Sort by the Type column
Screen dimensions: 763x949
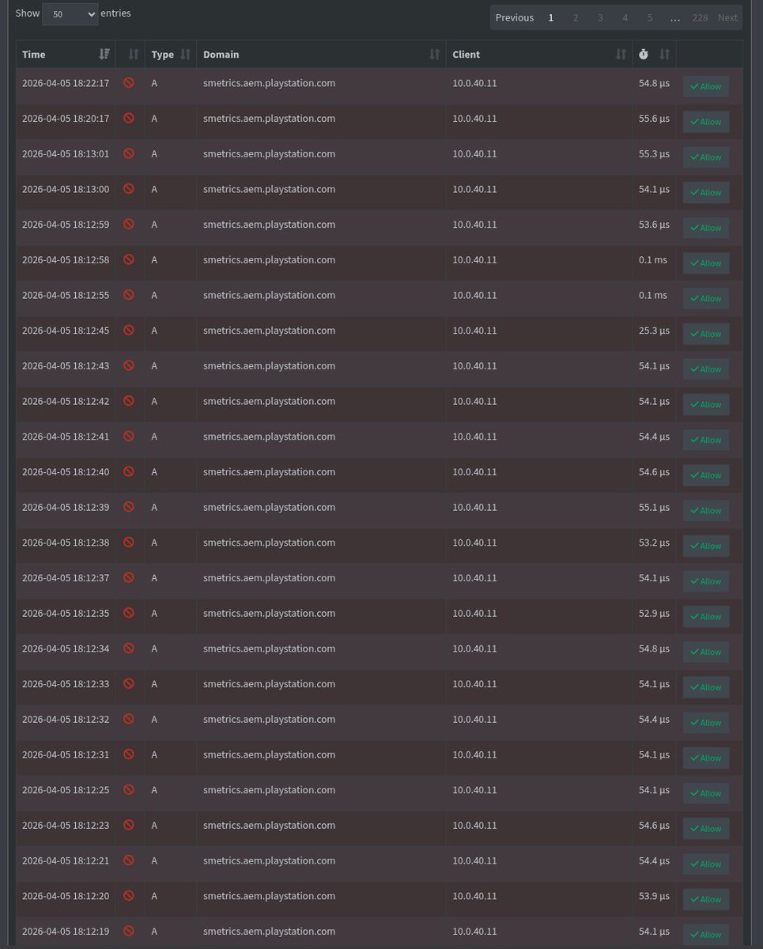tap(171, 55)
